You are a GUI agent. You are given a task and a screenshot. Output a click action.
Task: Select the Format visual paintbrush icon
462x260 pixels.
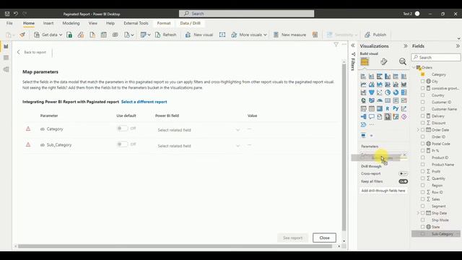(x=383, y=61)
